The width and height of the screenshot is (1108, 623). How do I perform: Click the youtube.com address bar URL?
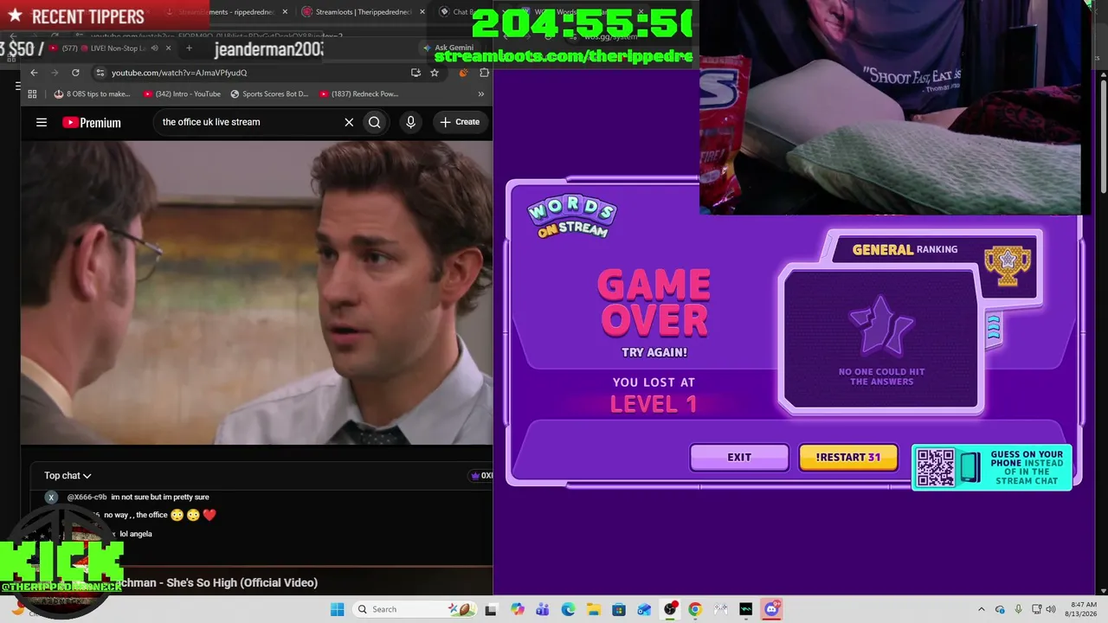point(179,73)
